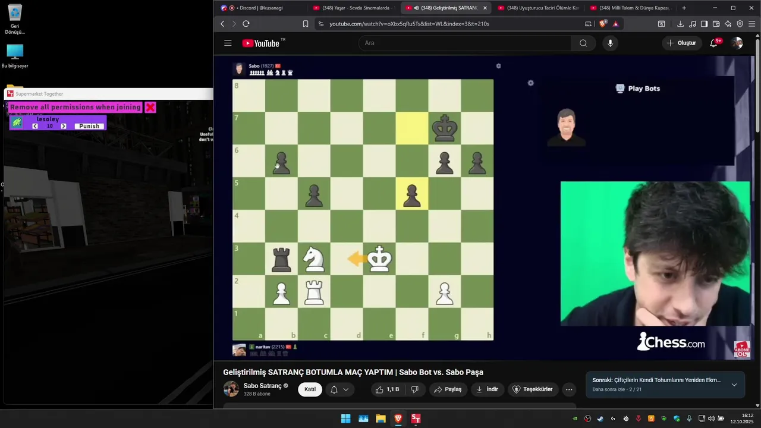Toggle the browser sidebar panel icon
The image size is (761, 428).
(x=704, y=24)
